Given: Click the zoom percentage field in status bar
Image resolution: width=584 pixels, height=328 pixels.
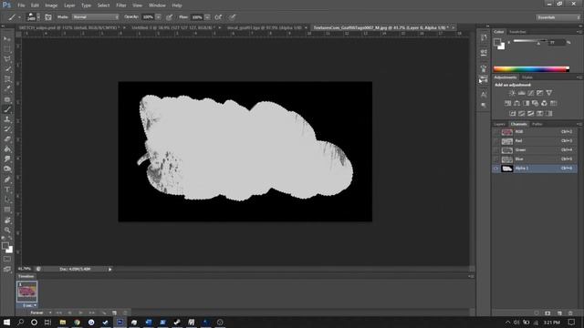Looking at the screenshot, I should tap(25, 269).
